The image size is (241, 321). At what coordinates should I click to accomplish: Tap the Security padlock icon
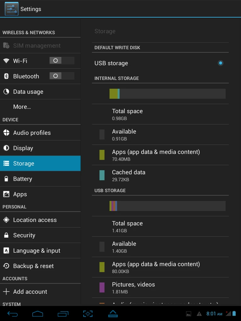point(6,235)
